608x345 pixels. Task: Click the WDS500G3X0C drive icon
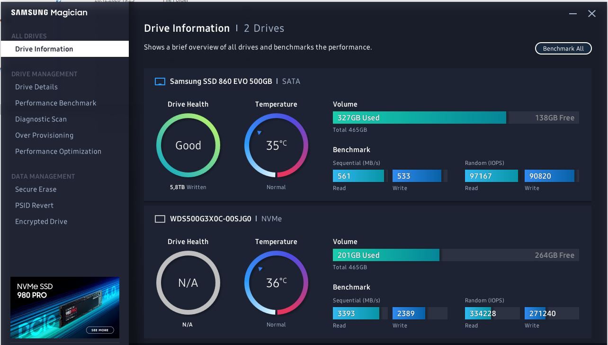pyautogui.click(x=160, y=219)
